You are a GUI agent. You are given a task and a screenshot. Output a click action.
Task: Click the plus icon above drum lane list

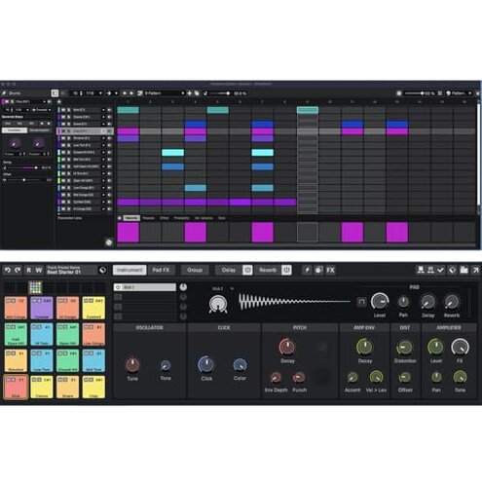click(59, 101)
